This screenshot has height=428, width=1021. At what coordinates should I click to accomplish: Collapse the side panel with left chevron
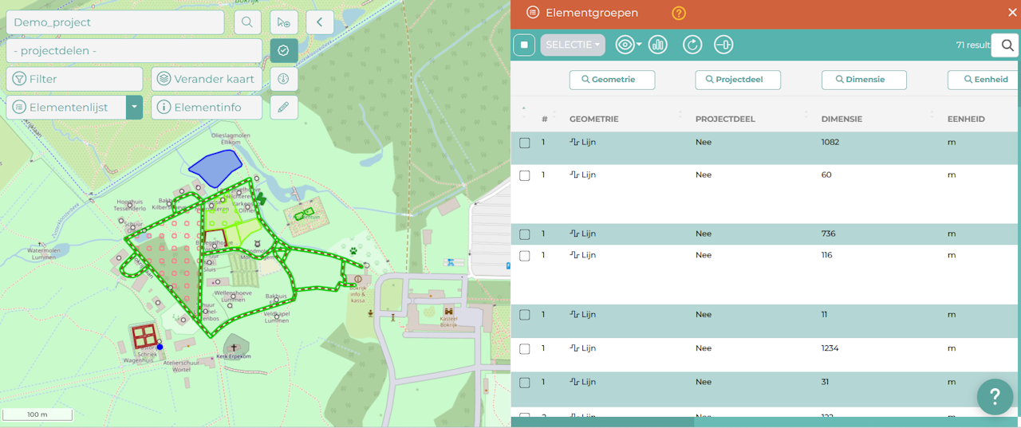[319, 22]
